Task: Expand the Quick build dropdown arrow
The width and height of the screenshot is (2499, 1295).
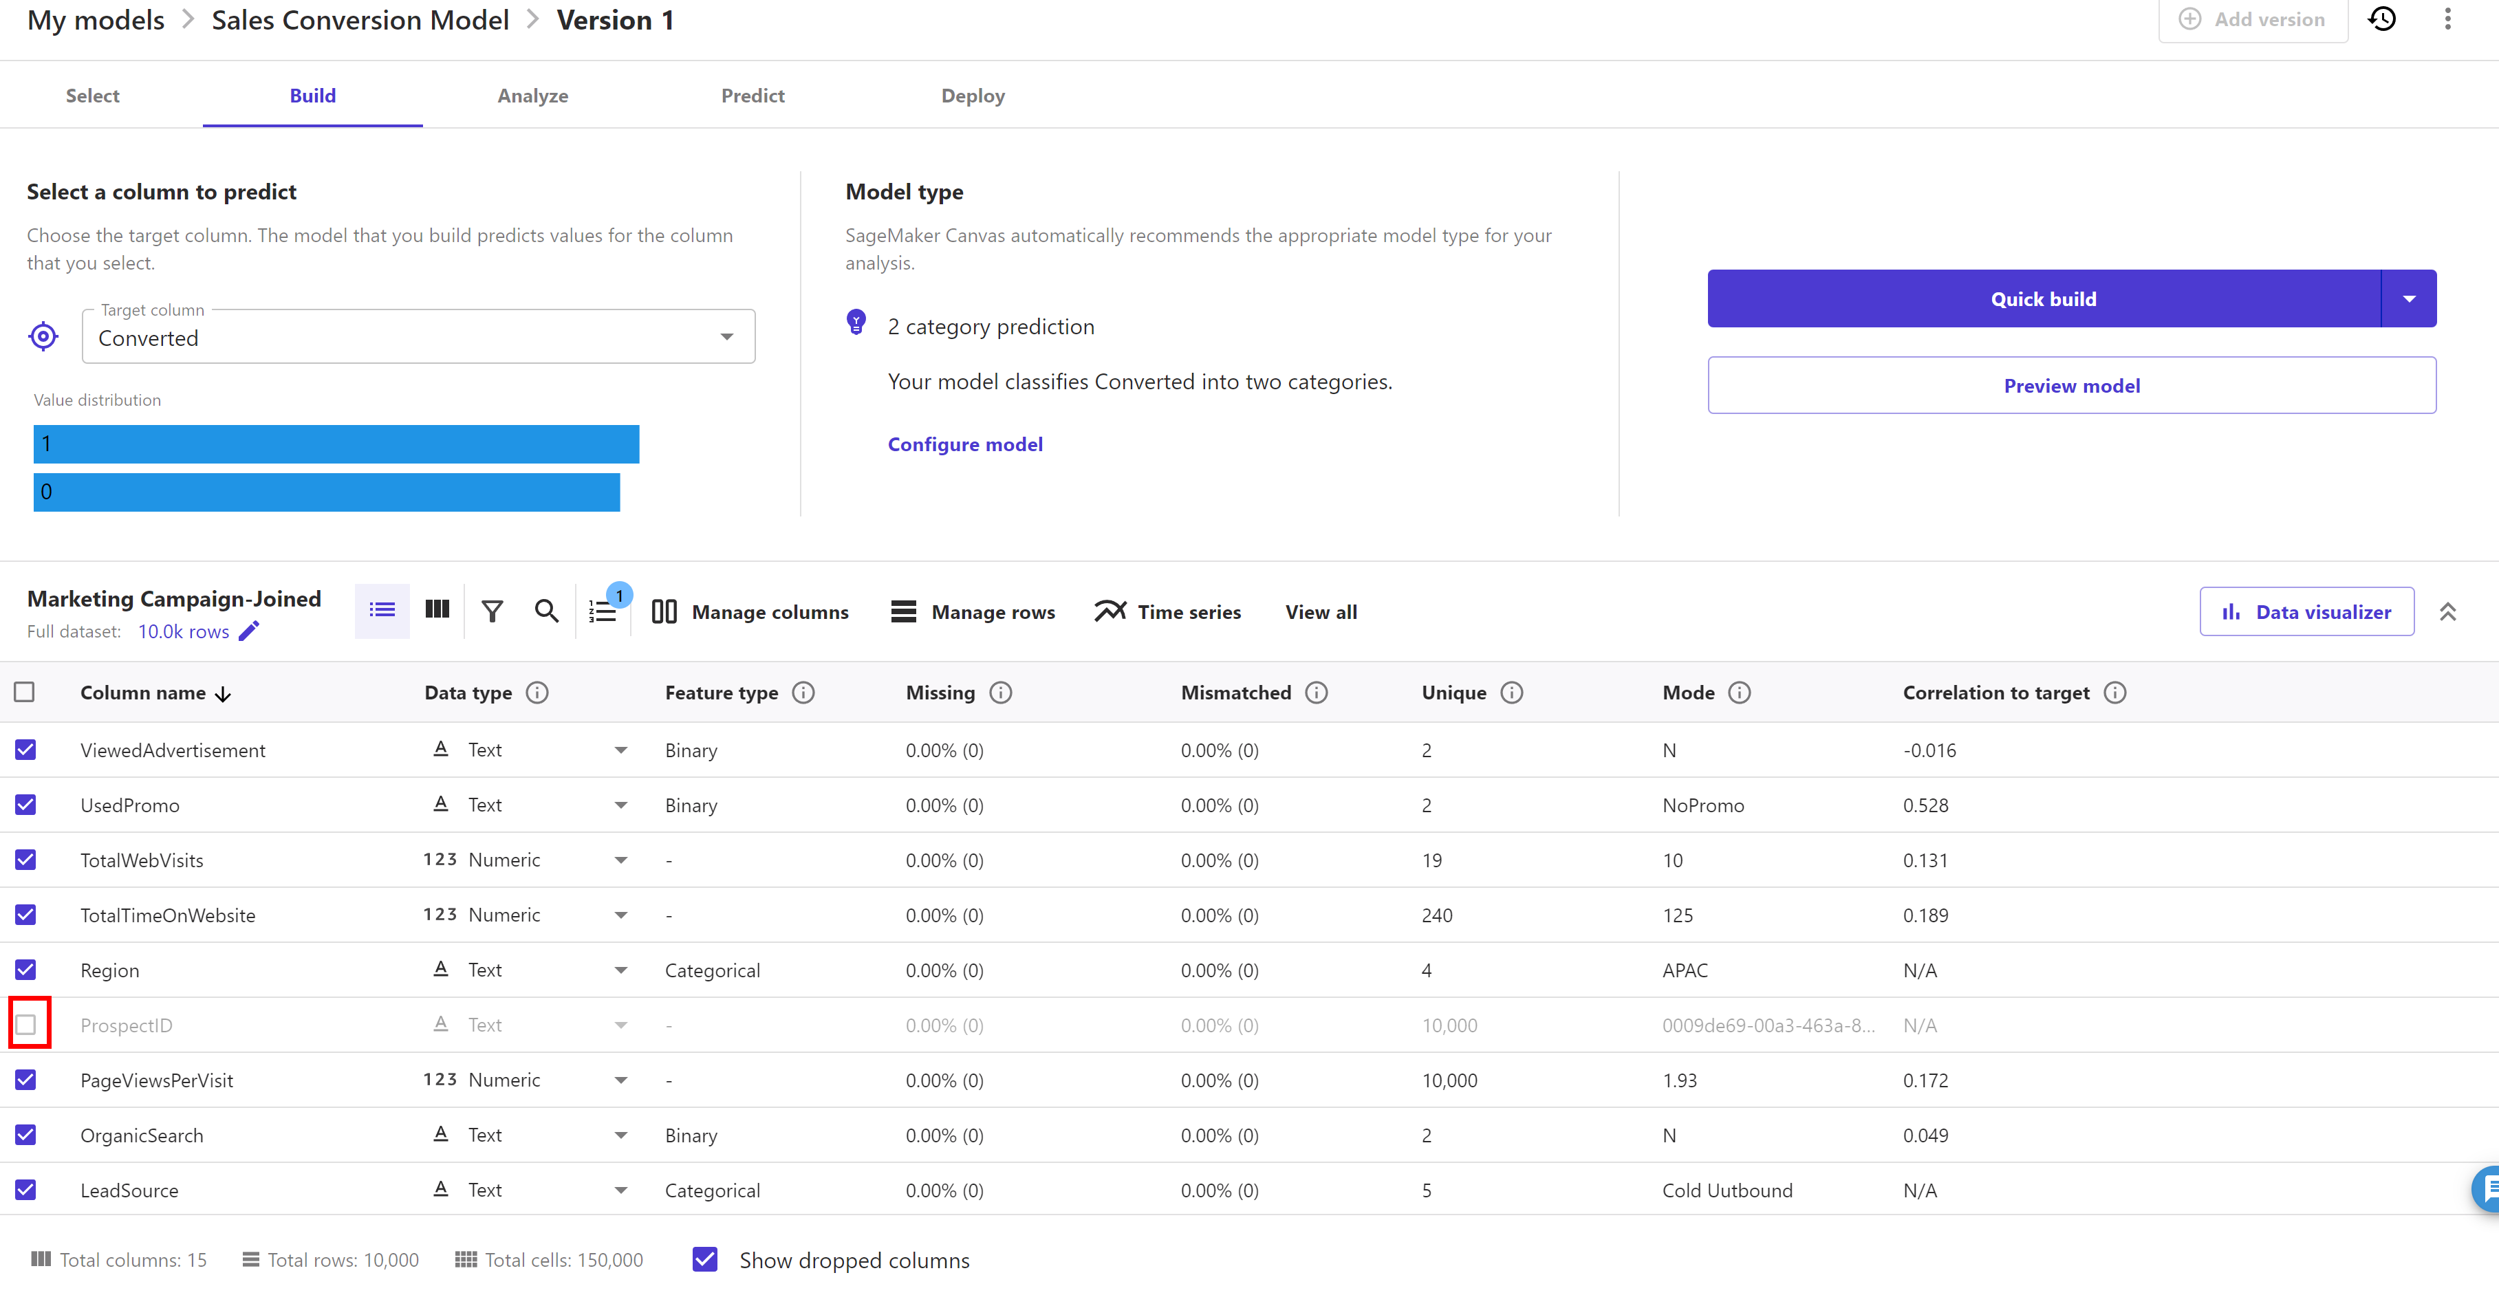Action: pyautogui.click(x=2409, y=298)
